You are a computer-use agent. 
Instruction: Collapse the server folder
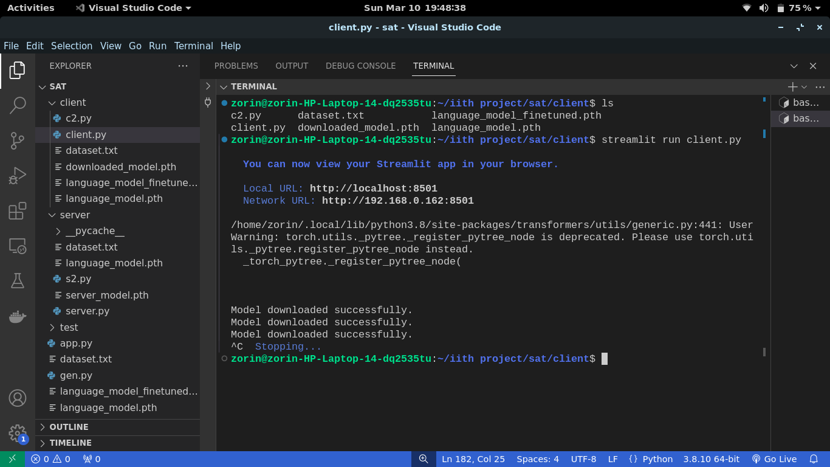point(117,215)
